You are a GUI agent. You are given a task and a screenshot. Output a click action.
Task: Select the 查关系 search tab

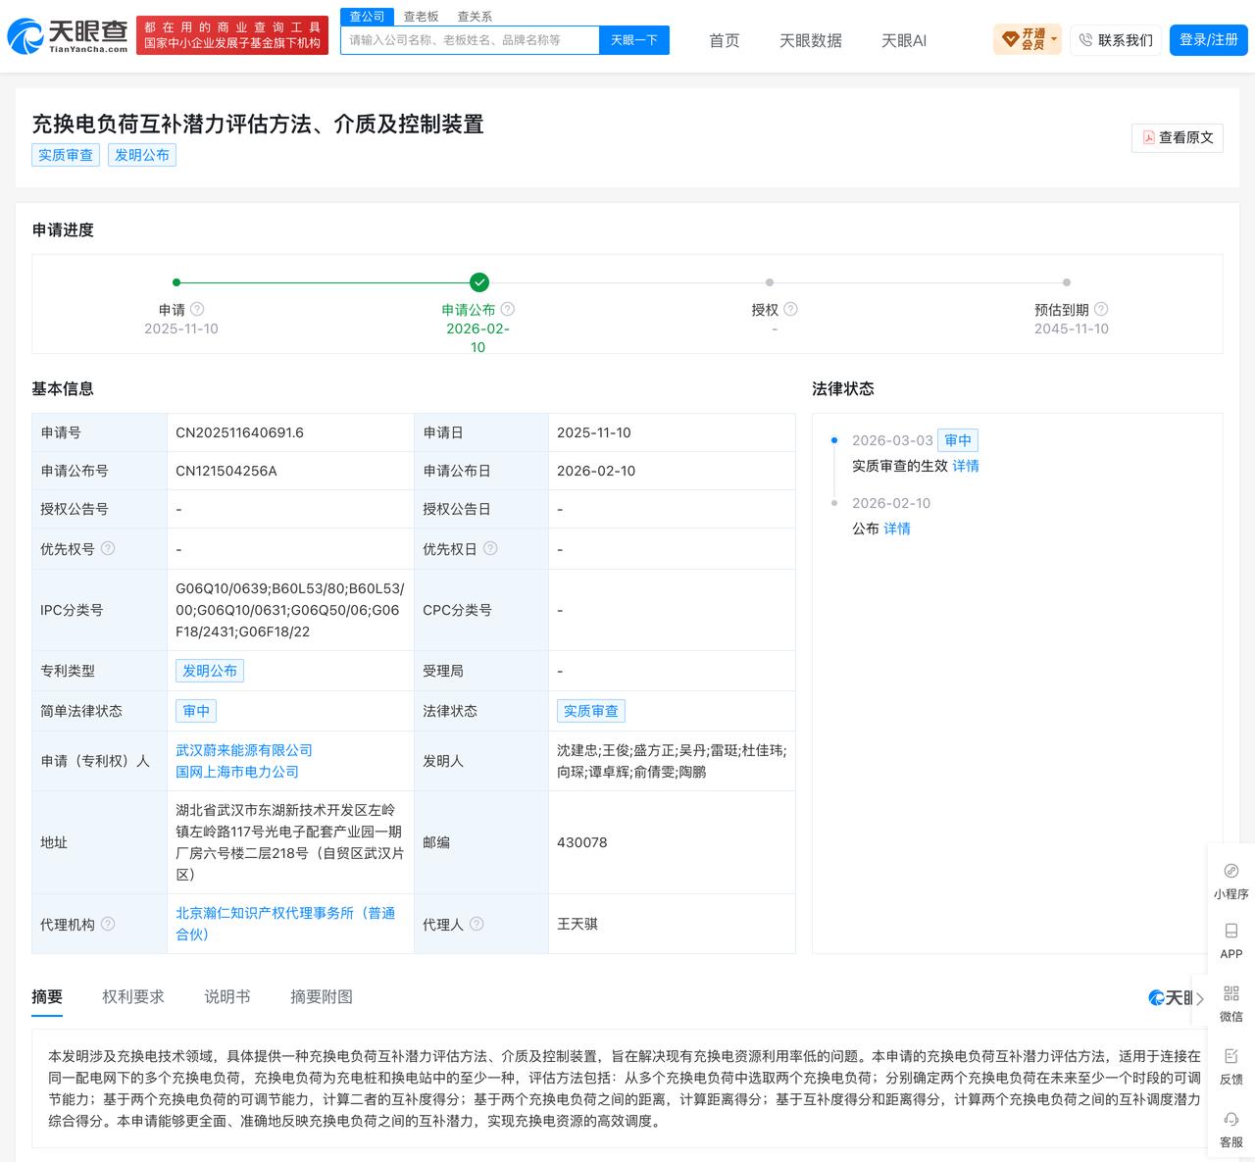pyautogui.click(x=475, y=17)
